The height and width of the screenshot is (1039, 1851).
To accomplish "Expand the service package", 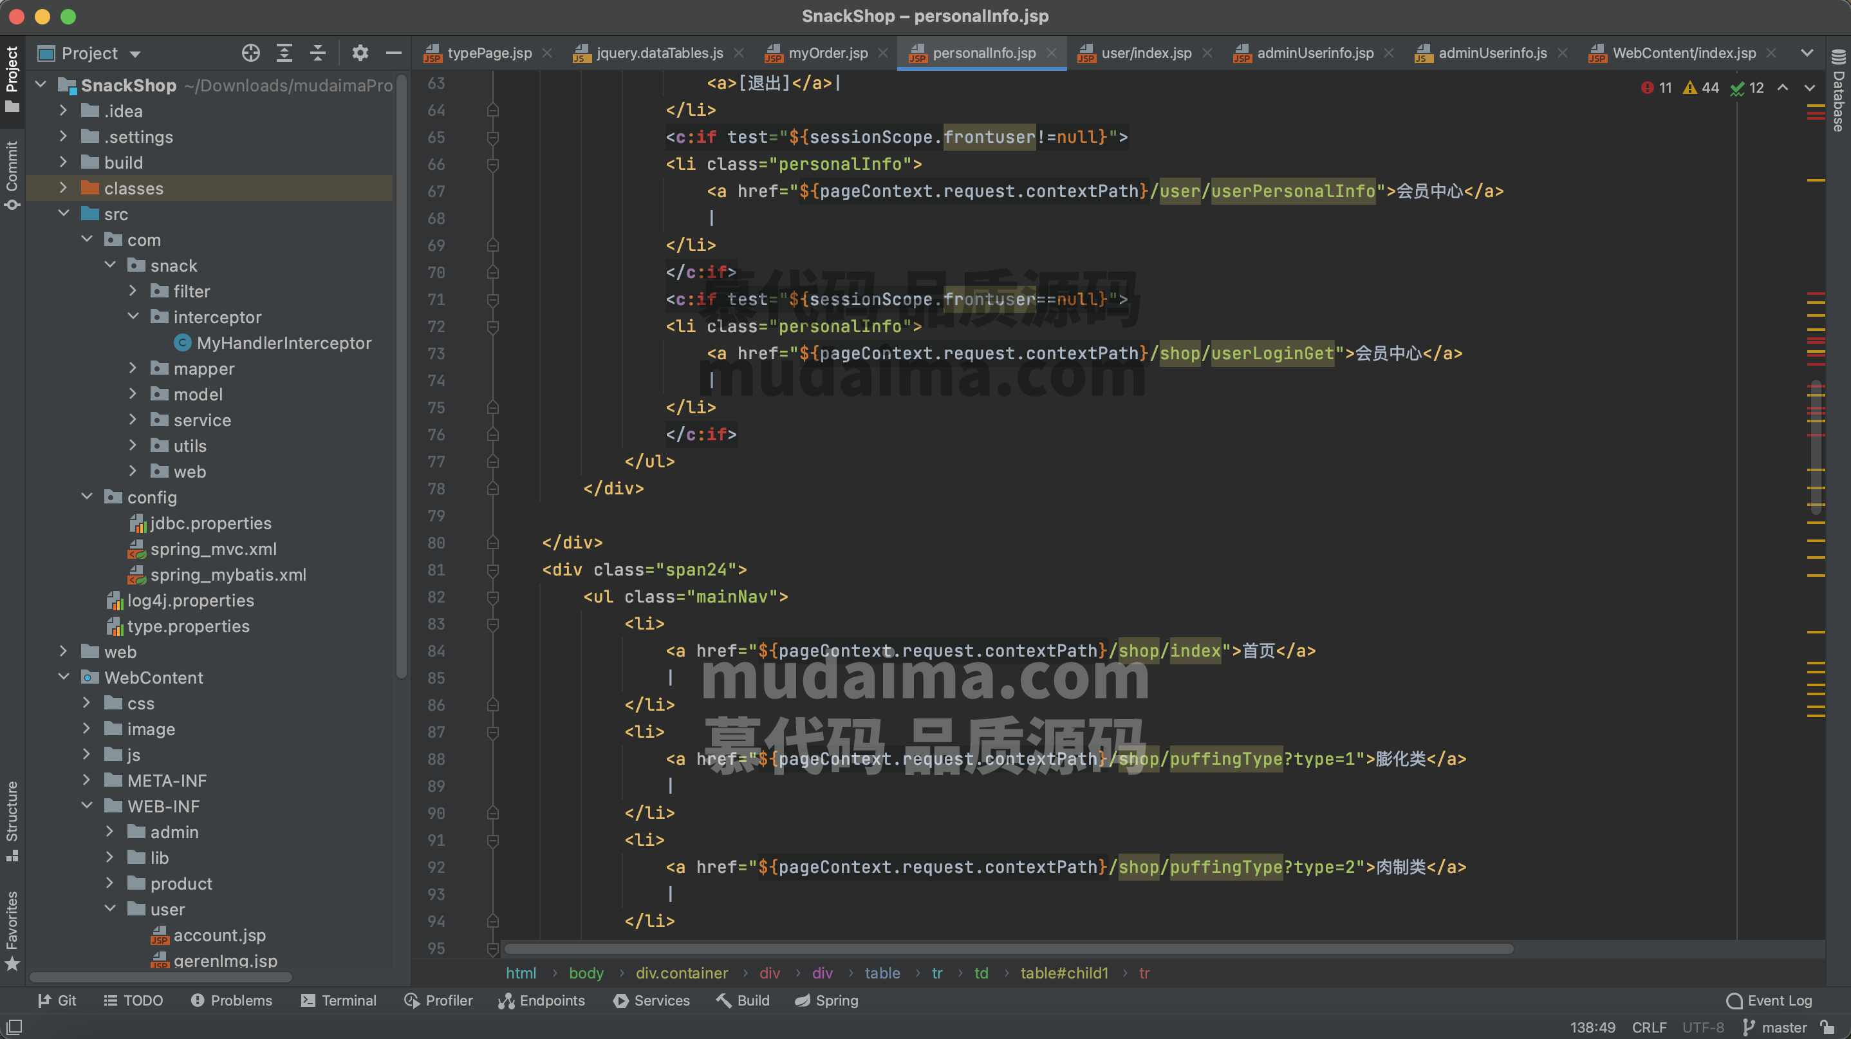I will 133,420.
